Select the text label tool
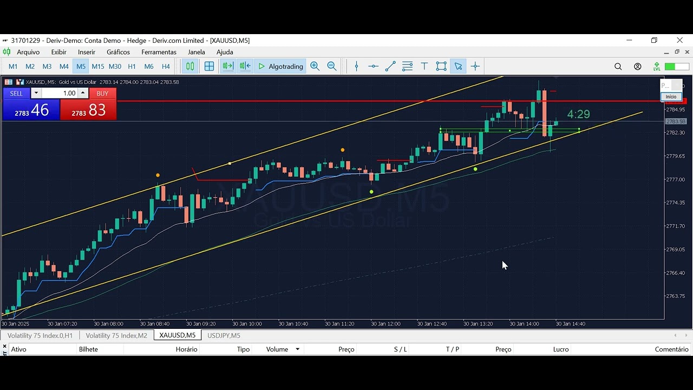Screen dimensions: 693x390 coord(424,66)
